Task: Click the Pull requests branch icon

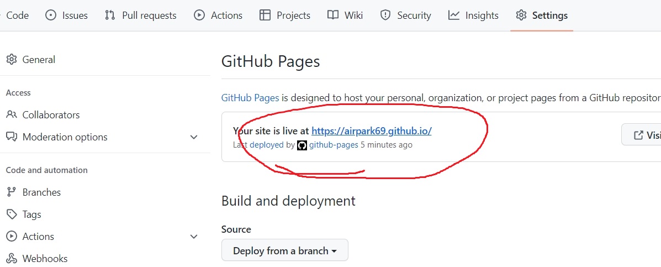Action: (x=110, y=15)
